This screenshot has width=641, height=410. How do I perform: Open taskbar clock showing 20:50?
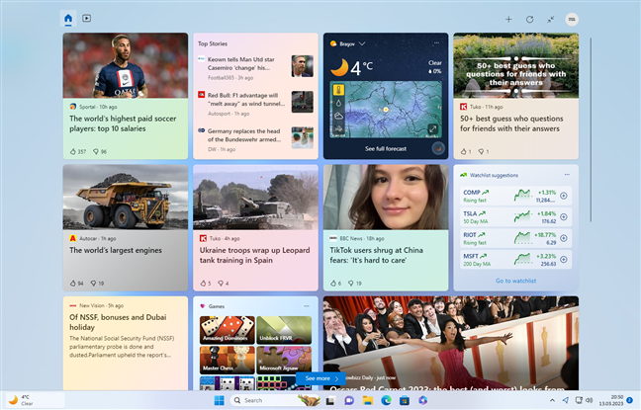(611, 400)
